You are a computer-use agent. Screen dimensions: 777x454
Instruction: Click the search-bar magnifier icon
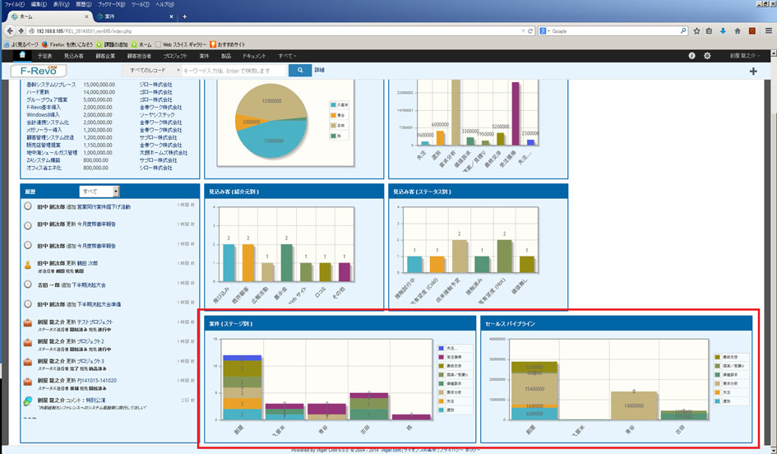pos(683,30)
